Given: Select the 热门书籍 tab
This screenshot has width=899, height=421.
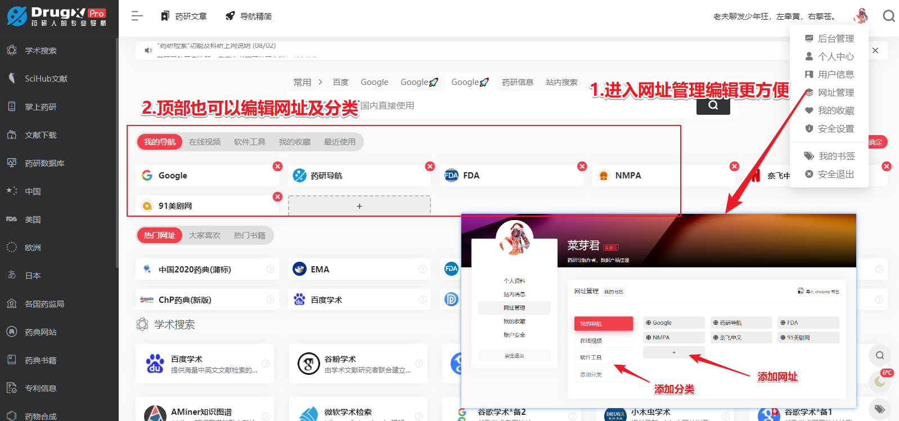Looking at the screenshot, I should 250,235.
